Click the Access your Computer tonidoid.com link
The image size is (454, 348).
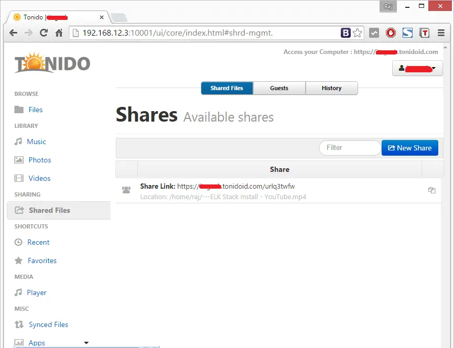[x=396, y=52]
